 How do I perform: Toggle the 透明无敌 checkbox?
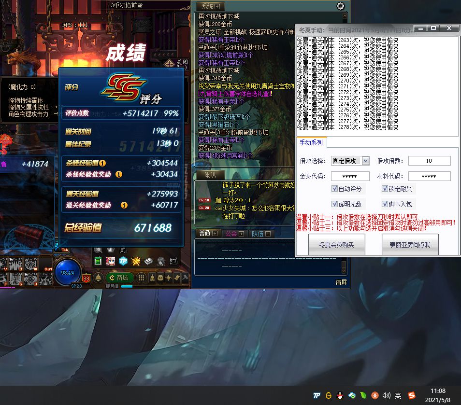(x=334, y=204)
